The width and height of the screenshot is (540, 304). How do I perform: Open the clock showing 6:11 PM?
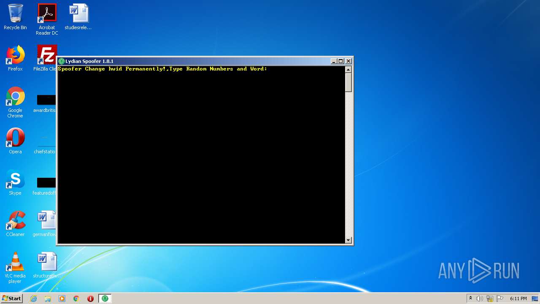(518, 299)
